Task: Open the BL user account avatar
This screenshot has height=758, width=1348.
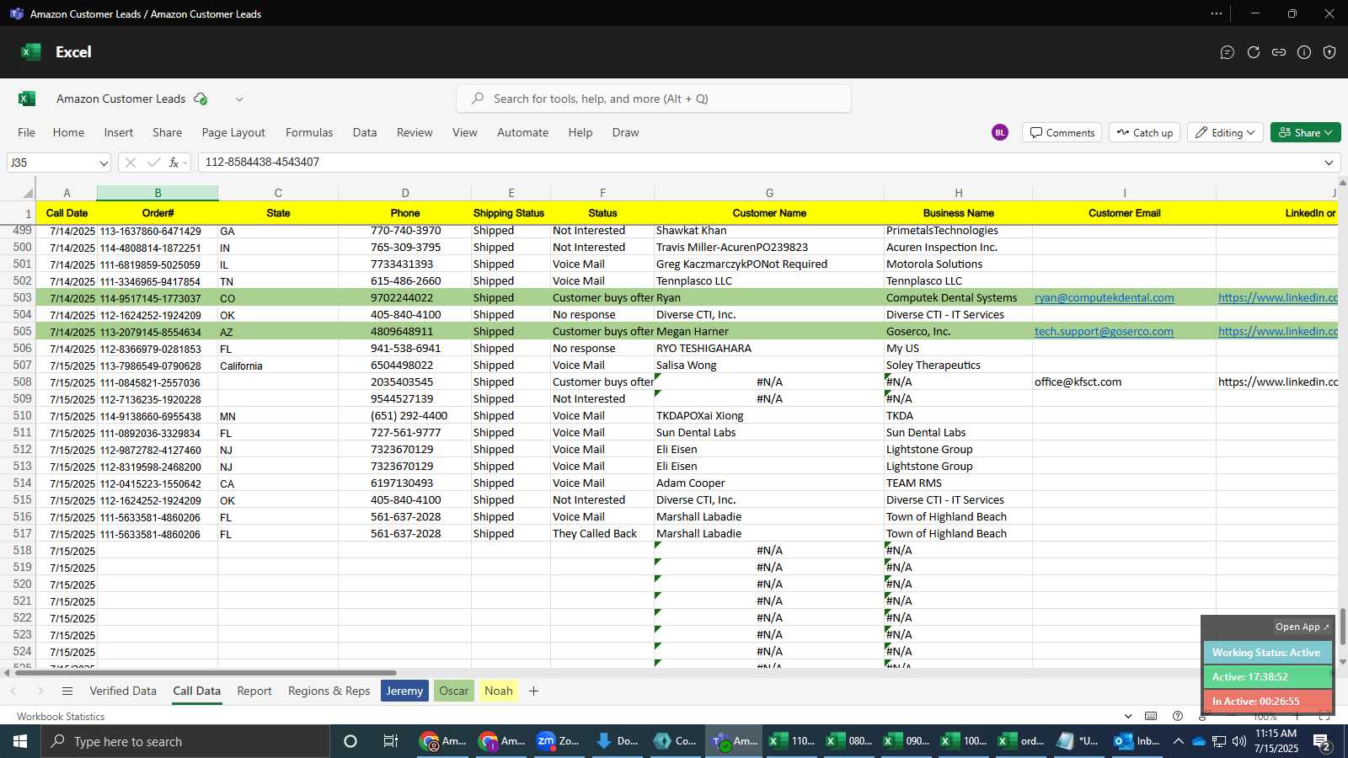Action: click(x=1000, y=132)
